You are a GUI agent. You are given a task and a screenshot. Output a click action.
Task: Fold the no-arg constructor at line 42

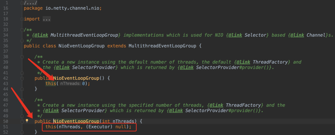(32, 78)
